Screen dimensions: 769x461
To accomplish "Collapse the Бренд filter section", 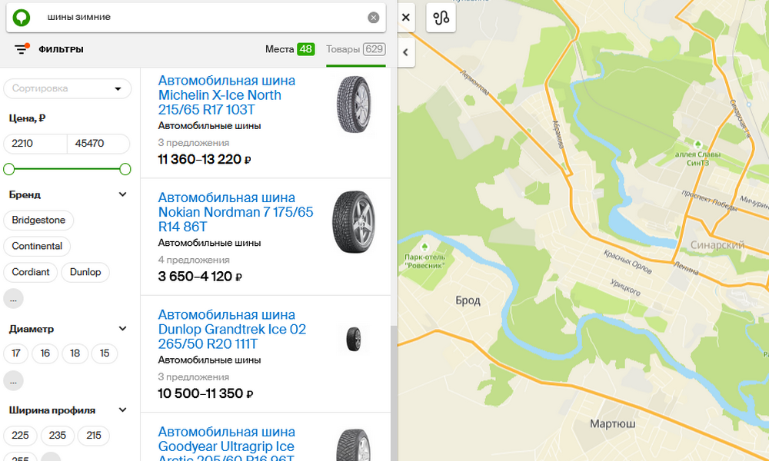I will (x=122, y=194).
